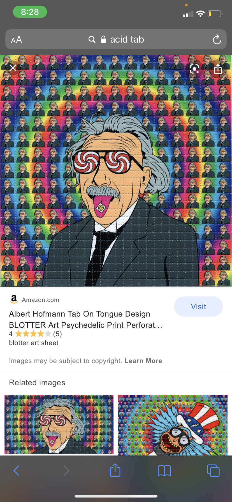The width and height of the screenshot is (232, 502).
Task: Tap share icon on the image overlay
Action: click(218, 69)
